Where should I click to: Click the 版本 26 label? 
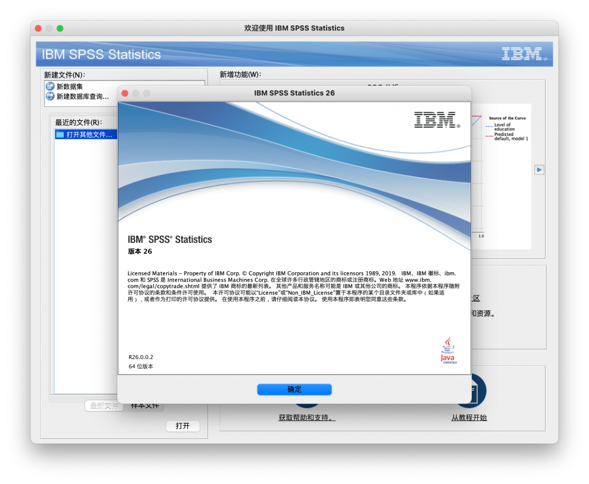[x=140, y=251]
